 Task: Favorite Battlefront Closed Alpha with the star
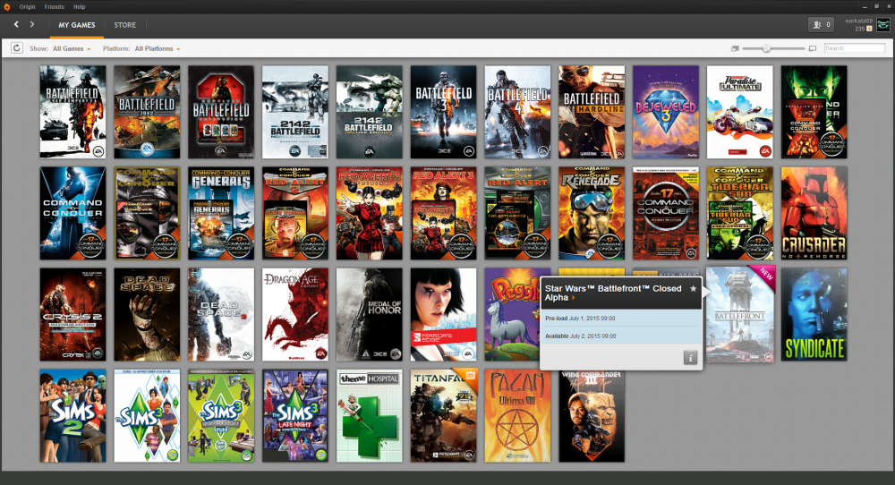click(693, 289)
